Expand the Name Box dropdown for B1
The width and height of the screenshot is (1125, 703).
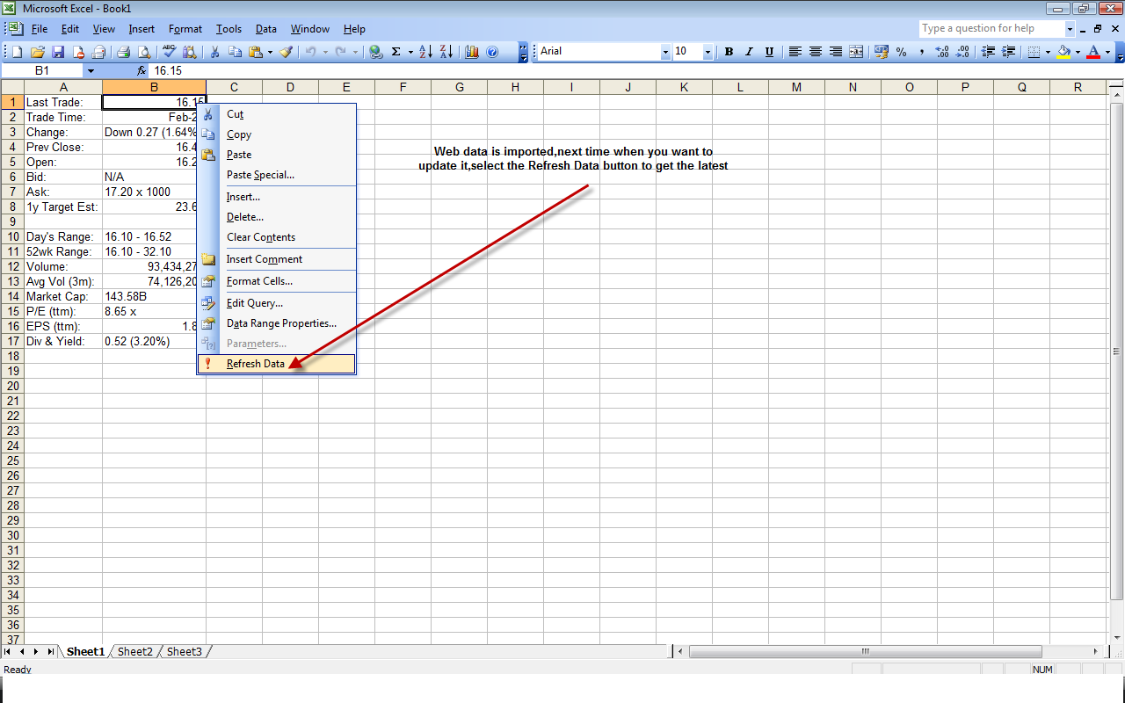[x=91, y=70]
